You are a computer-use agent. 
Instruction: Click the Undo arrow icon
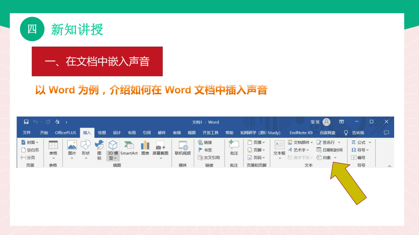coord(35,122)
